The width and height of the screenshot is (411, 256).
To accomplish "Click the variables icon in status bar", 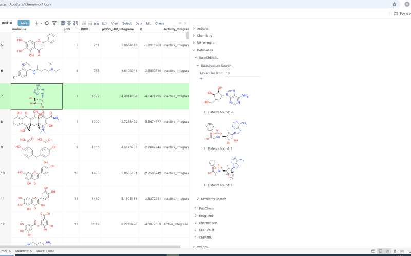I will (x=402, y=251).
